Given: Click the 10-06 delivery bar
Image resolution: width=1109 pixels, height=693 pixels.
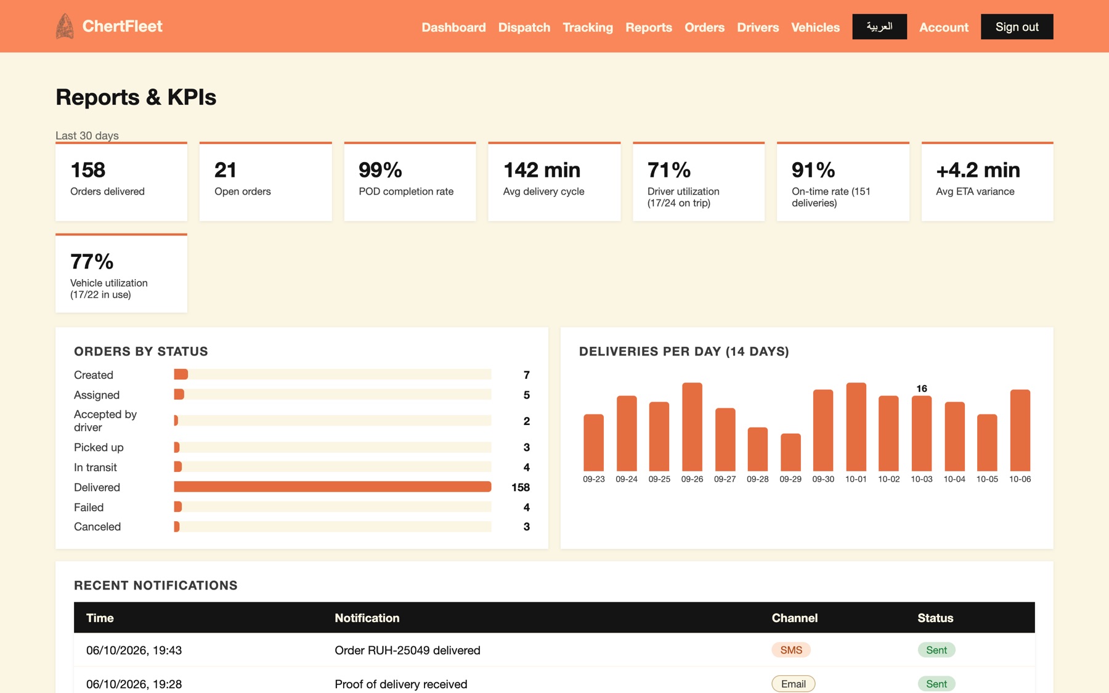Looking at the screenshot, I should 1020,430.
